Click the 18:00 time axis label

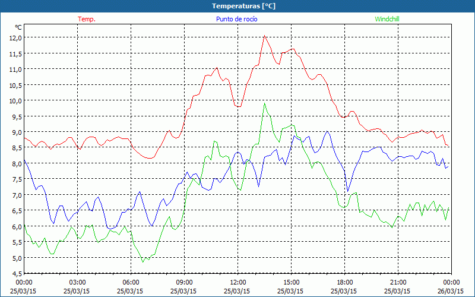(344, 283)
